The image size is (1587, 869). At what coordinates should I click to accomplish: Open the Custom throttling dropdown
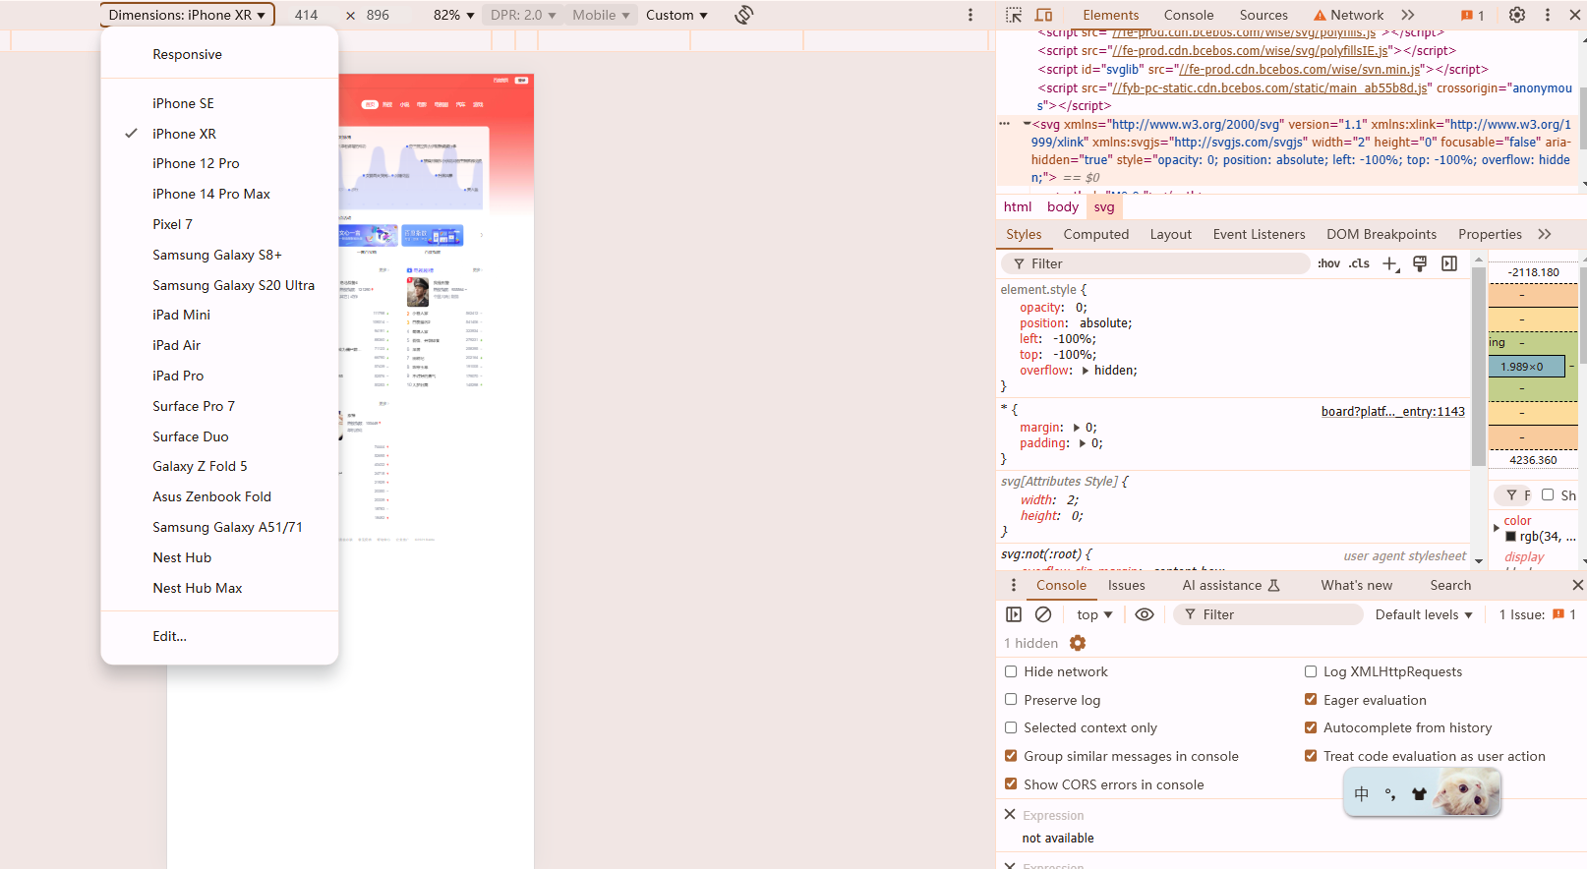pyautogui.click(x=676, y=15)
